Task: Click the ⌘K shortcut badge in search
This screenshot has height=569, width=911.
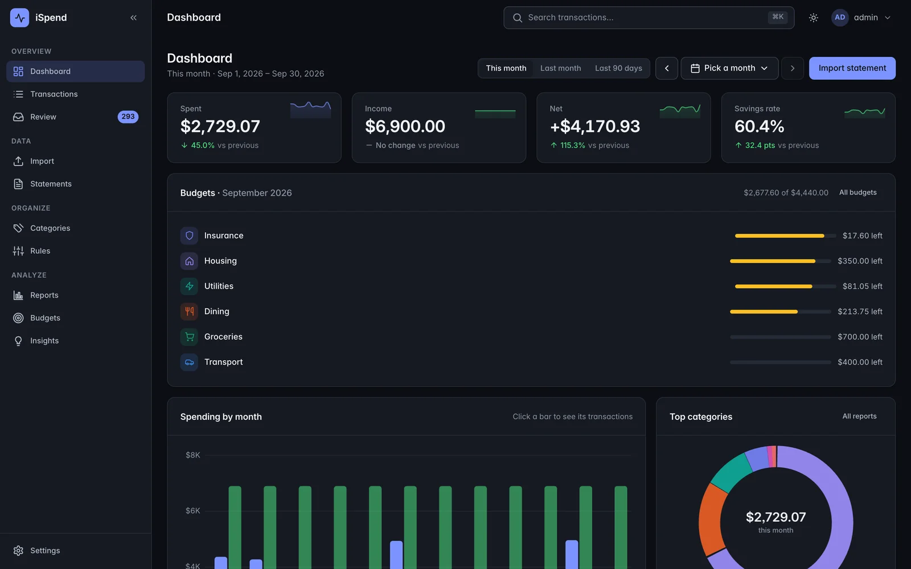Action: (778, 17)
